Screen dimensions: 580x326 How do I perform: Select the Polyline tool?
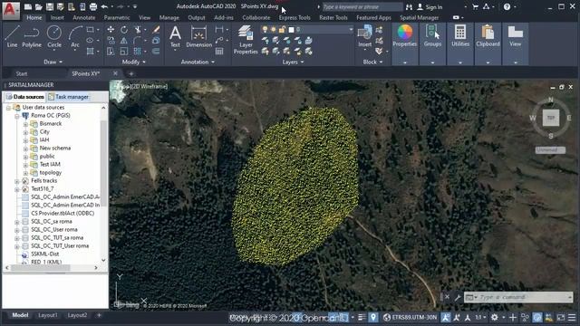(x=32, y=36)
